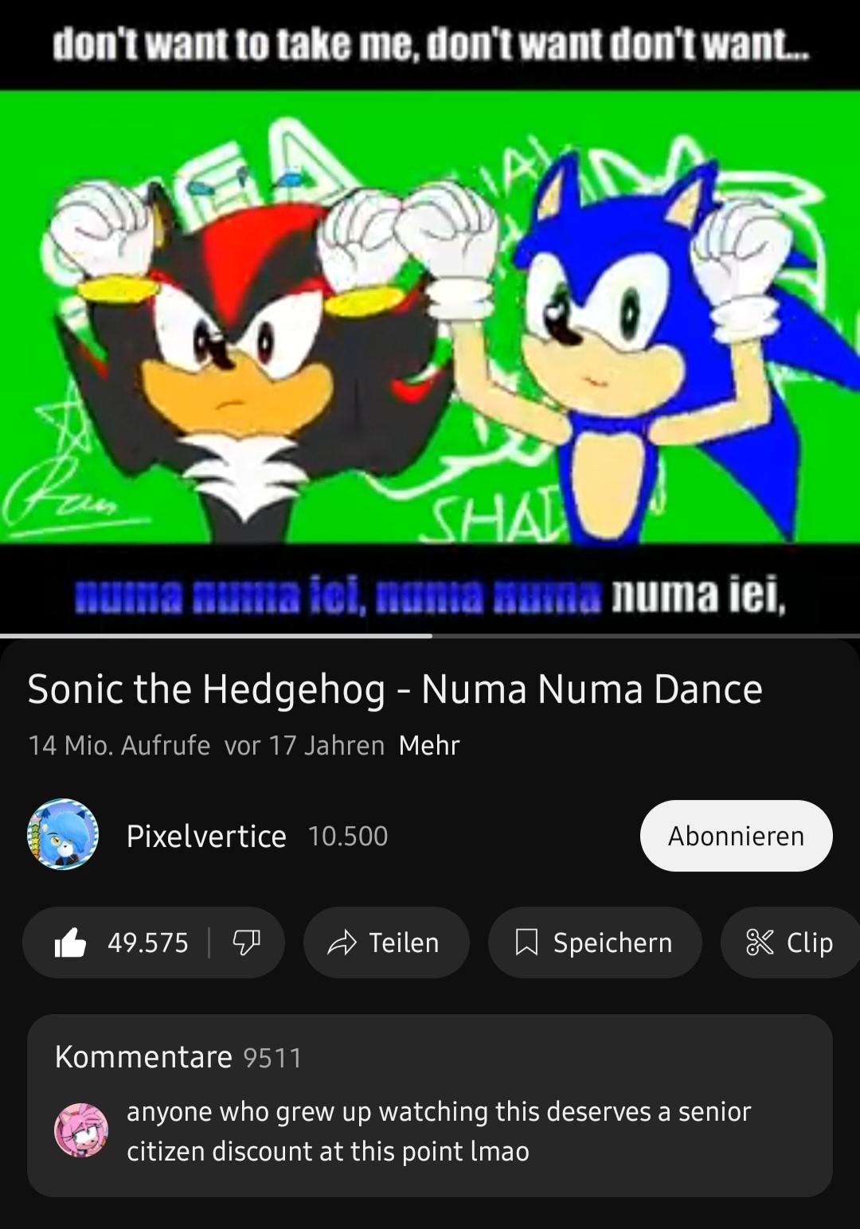Tap the share arrow icon
Screen dimensions: 860x1229
point(342,943)
